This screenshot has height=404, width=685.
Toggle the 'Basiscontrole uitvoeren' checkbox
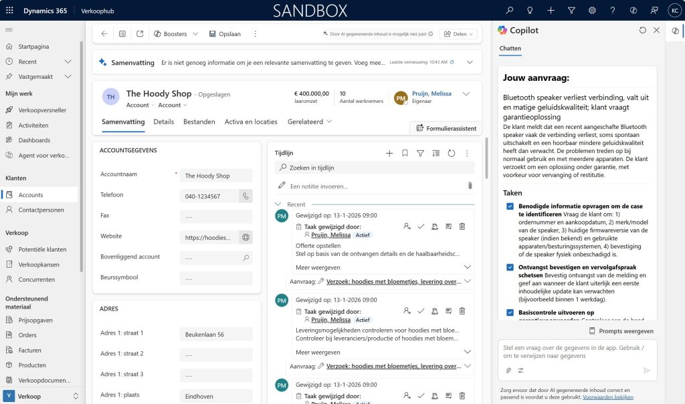(510, 313)
